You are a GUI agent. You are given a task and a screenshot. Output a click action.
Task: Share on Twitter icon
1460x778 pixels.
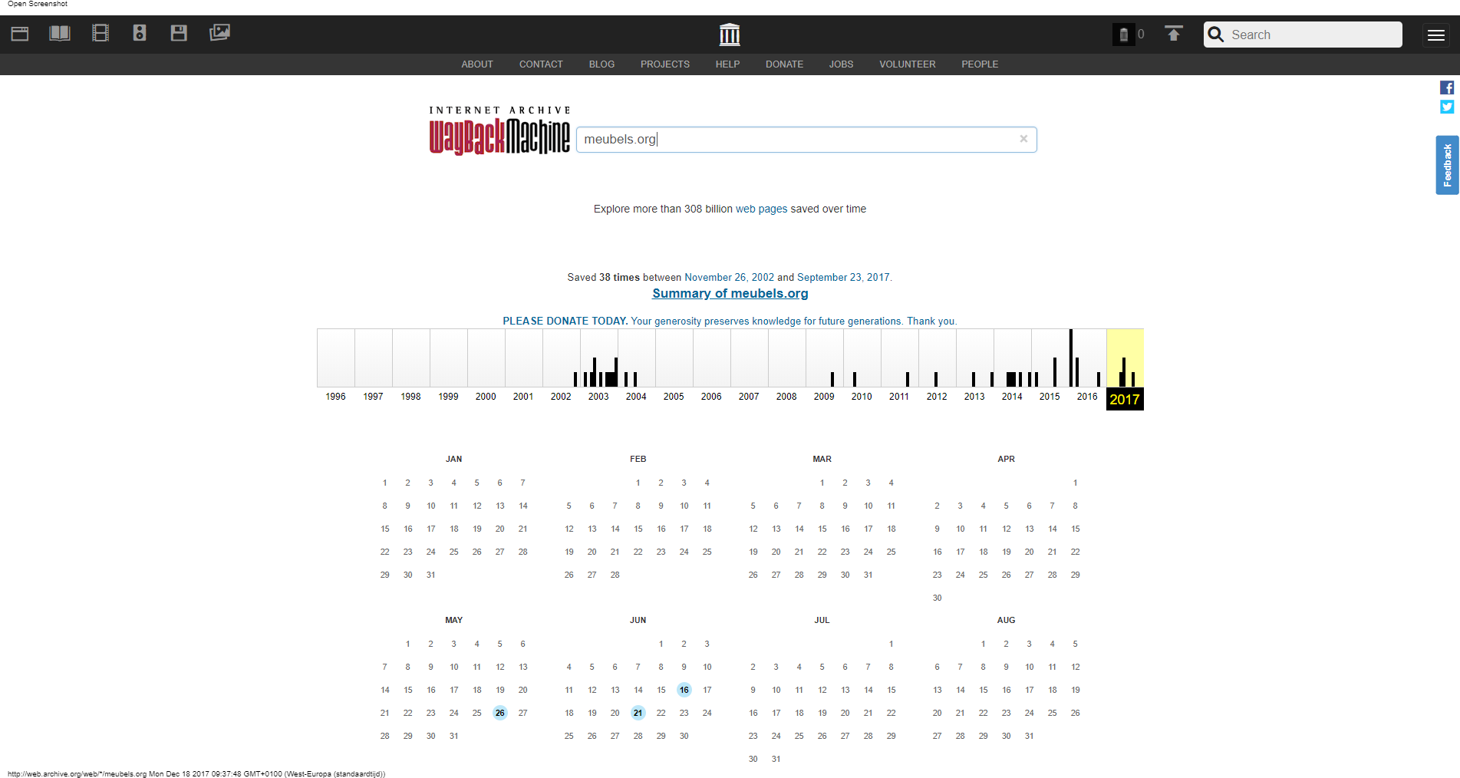pyautogui.click(x=1447, y=107)
